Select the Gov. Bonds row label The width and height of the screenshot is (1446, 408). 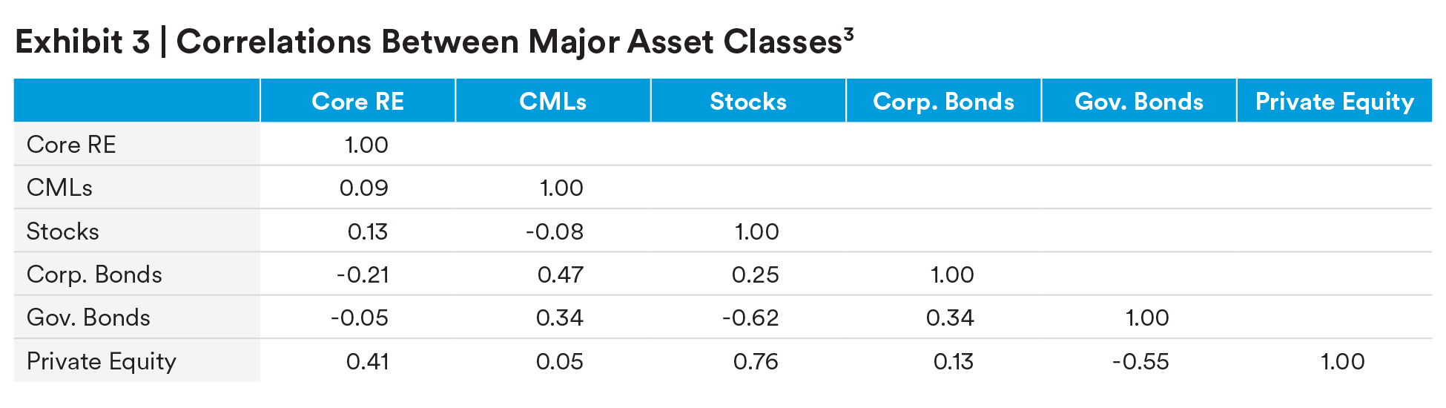88,317
